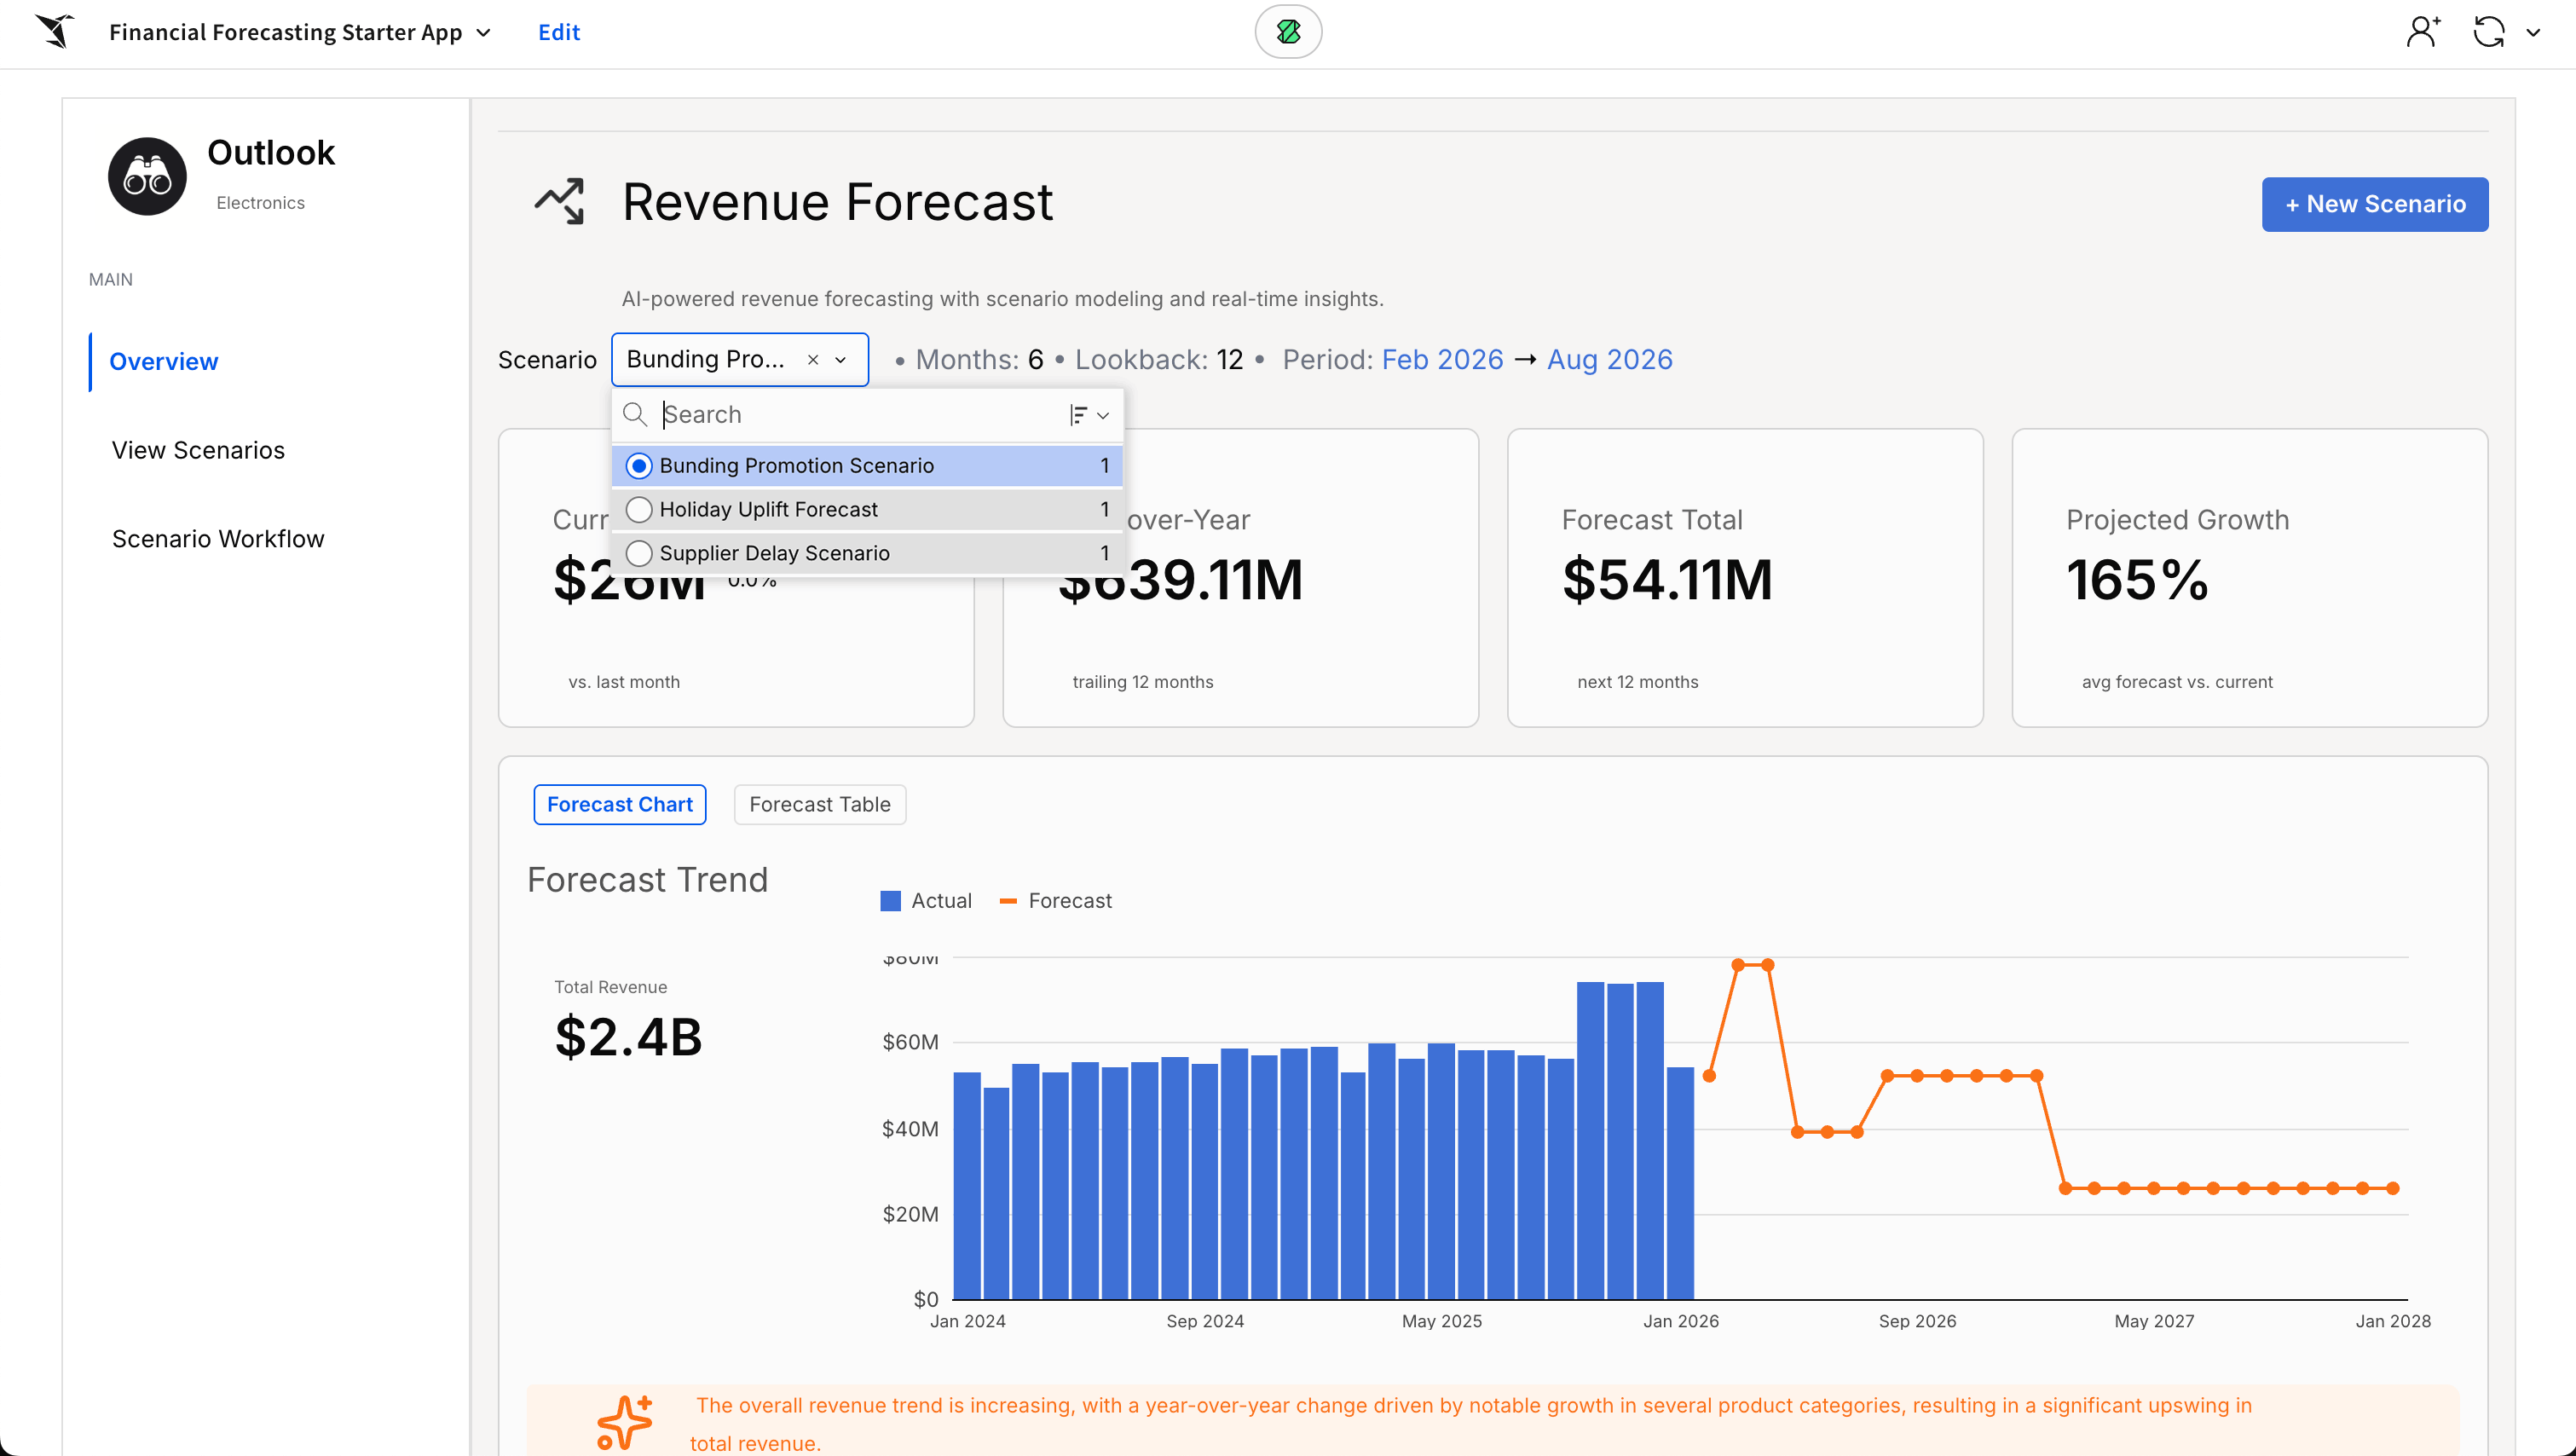Open the sort options dropdown in search
The image size is (2576, 1456).
(1089, 415)
